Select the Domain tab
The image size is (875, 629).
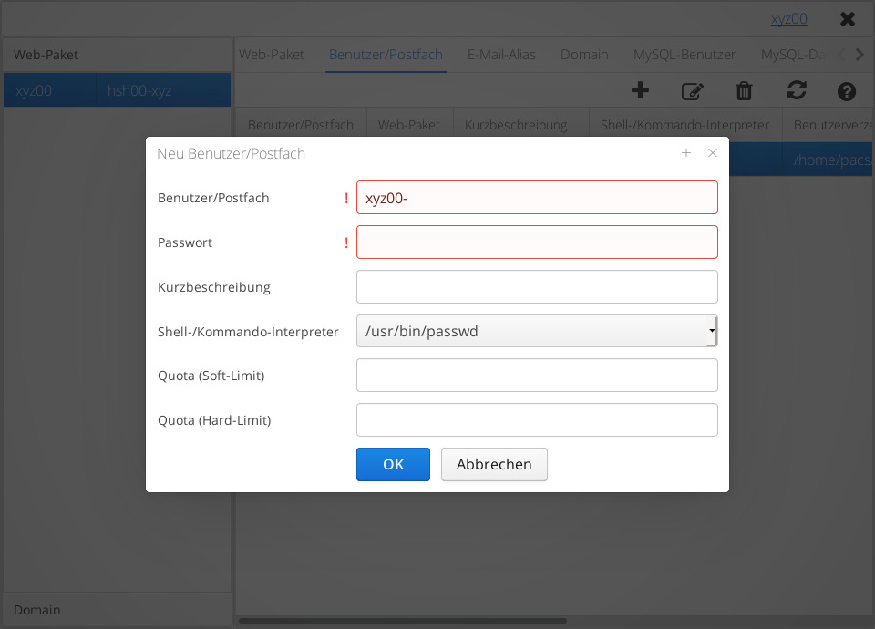coord(584,55)
